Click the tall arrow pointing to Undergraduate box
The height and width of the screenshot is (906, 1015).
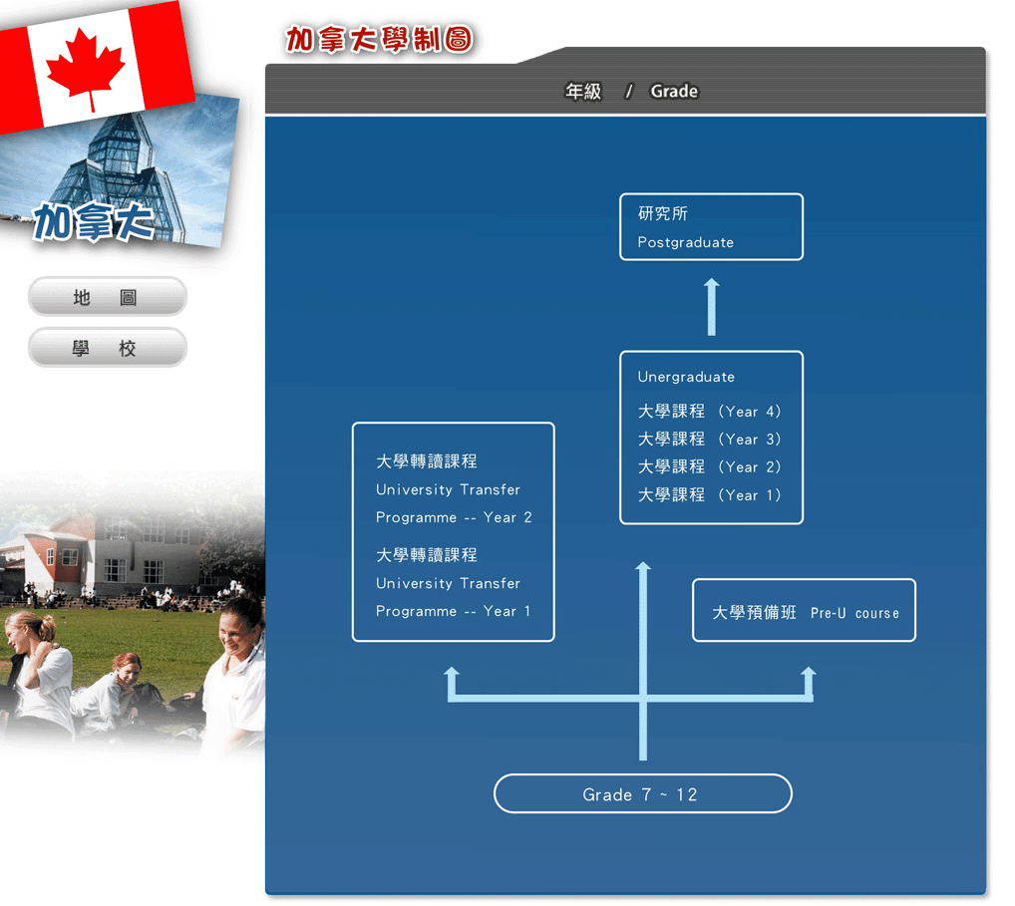point(643,660)
